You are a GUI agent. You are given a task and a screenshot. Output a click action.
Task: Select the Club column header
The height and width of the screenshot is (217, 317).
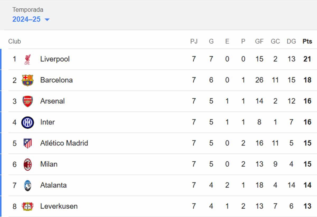(x=15, y=41)
